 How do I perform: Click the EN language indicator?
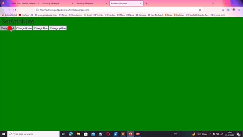pos(175,134)
